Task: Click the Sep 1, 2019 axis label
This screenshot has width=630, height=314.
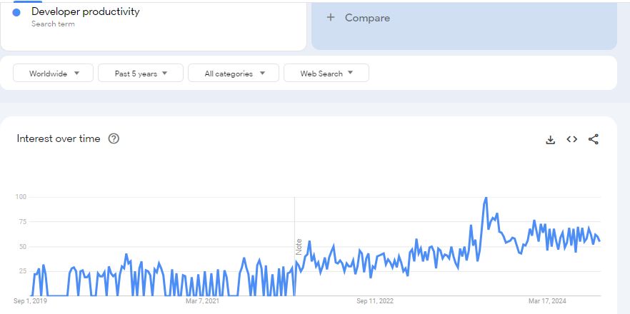Action: pyautogui.click(x=29, y=301)
